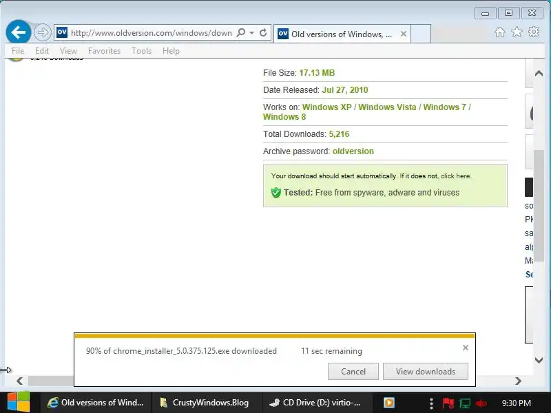This screenshot has width=551, height=413.
Task: Open the File menu
Action: tap(18, 50)
